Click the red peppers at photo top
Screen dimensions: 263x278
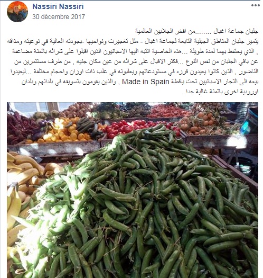pos(168,111)
